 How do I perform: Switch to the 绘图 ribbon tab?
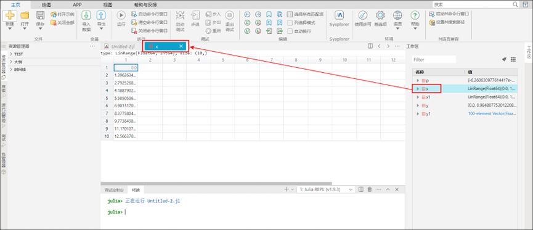pyautogui.click(x=46, y=5)
